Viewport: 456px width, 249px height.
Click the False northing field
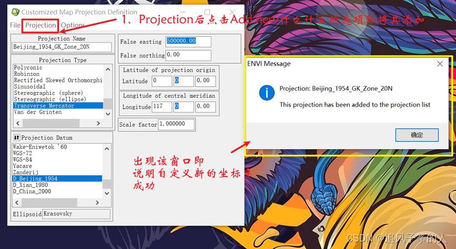188,55
